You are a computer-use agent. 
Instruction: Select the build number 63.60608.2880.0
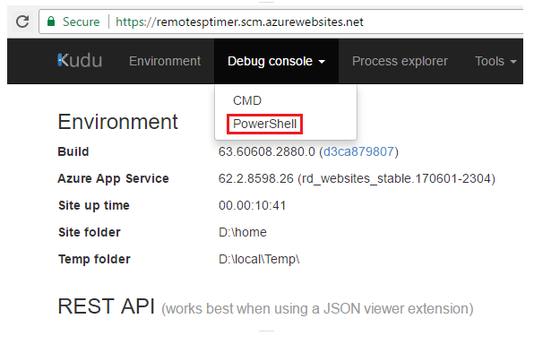pyautogui.click(x=267, y=151)
